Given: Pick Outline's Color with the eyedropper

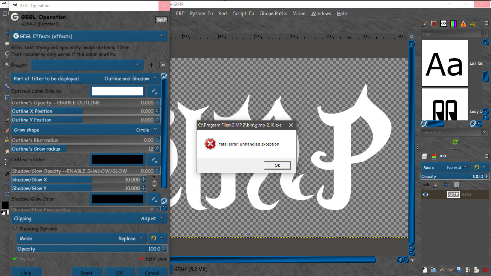Looking at the screenshot, I should (x=154, y=160).
